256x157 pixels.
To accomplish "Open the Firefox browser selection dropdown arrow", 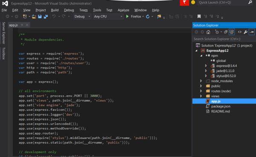I will tap(143, 17).
